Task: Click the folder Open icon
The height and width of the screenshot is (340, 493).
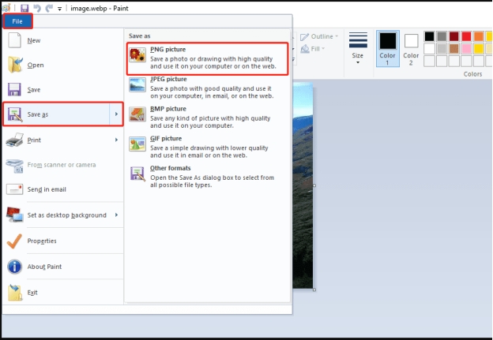Action: (15, 65)
